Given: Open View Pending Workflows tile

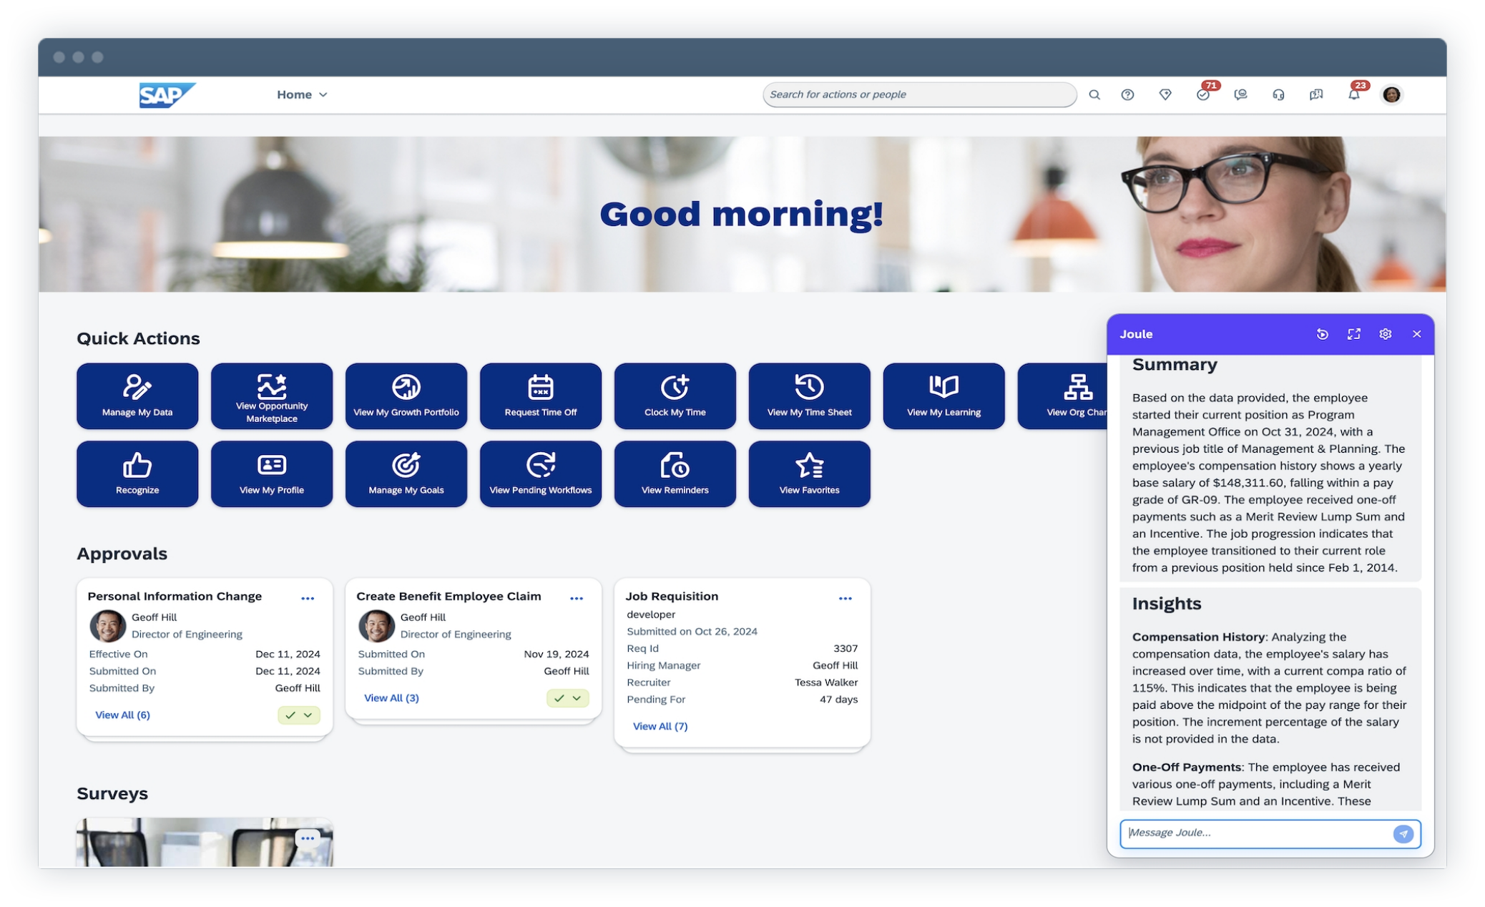Looking at the screenshot, I should (x=541, y=474).
